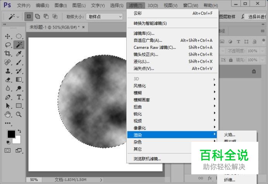
Task: Expand the 锐化 submenu
Action: [173, 114]
